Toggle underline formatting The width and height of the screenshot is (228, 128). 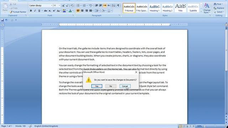click(x=39, y=11)
